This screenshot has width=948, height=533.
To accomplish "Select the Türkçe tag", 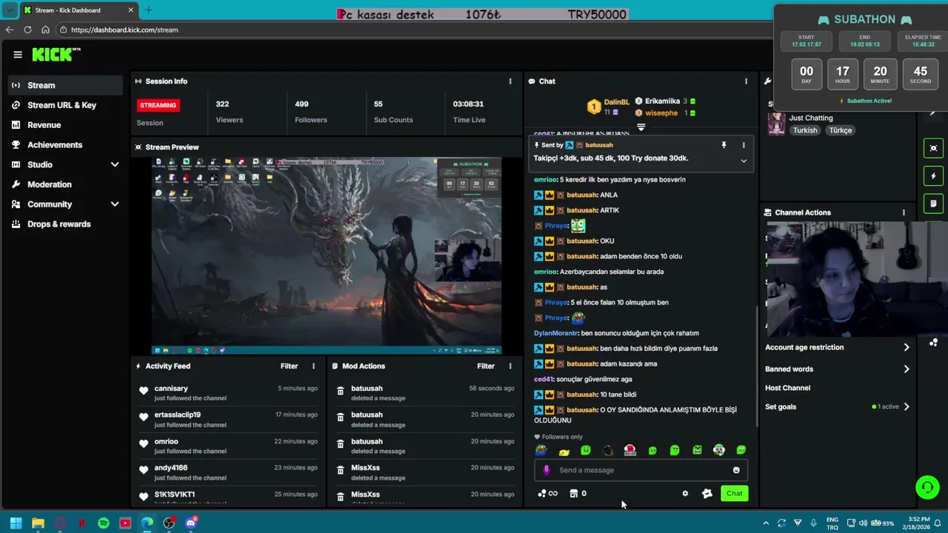I will pos(840,130).
